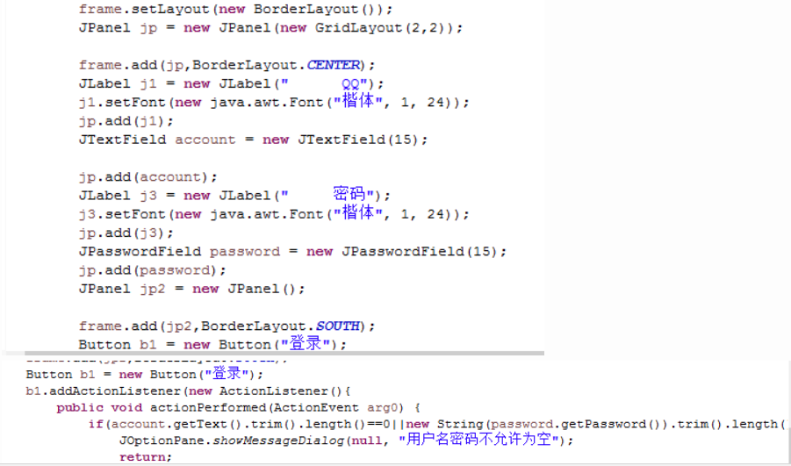Click the jp.add(j3); statement
The image size is (791, 466).
pos(126,233)
